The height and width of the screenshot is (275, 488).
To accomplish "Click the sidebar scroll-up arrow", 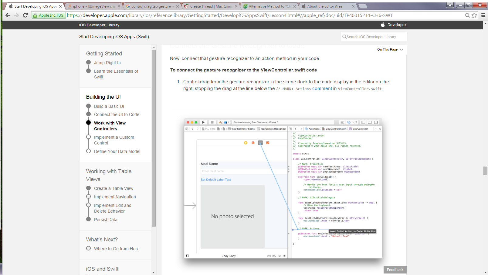I will coord(154,47).
